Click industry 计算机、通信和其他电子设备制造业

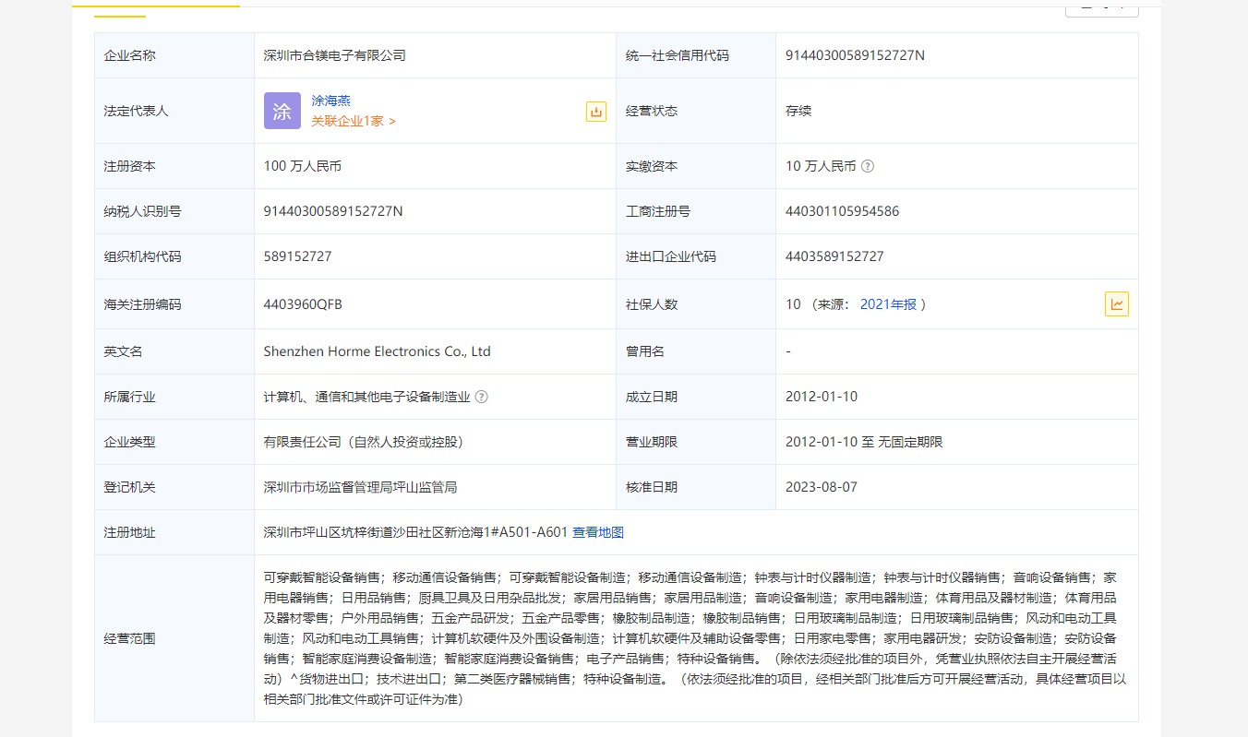click(x=367, y=397)
